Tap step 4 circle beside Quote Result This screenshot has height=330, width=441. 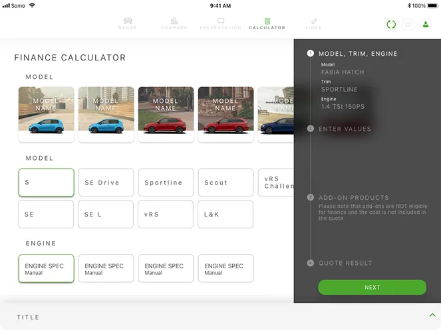coord(310,263)
